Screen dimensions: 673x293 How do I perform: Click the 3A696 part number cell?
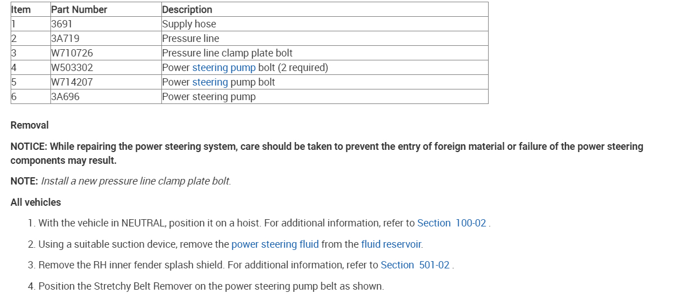coord(64,97)
